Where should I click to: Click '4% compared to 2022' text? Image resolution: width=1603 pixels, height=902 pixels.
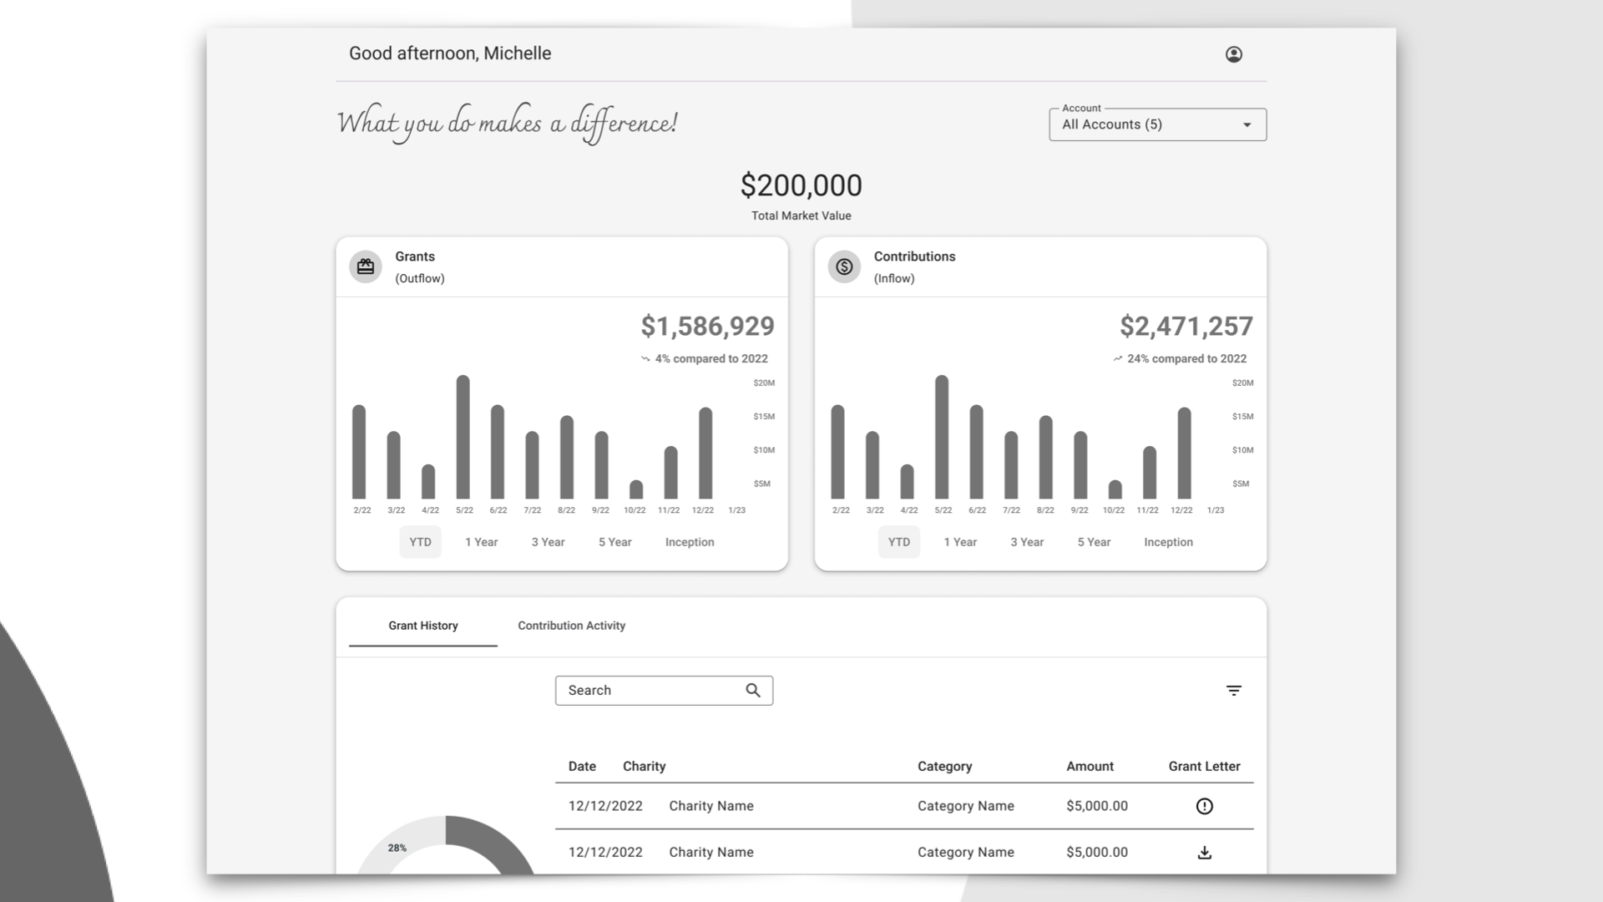[x=711, y=358]
